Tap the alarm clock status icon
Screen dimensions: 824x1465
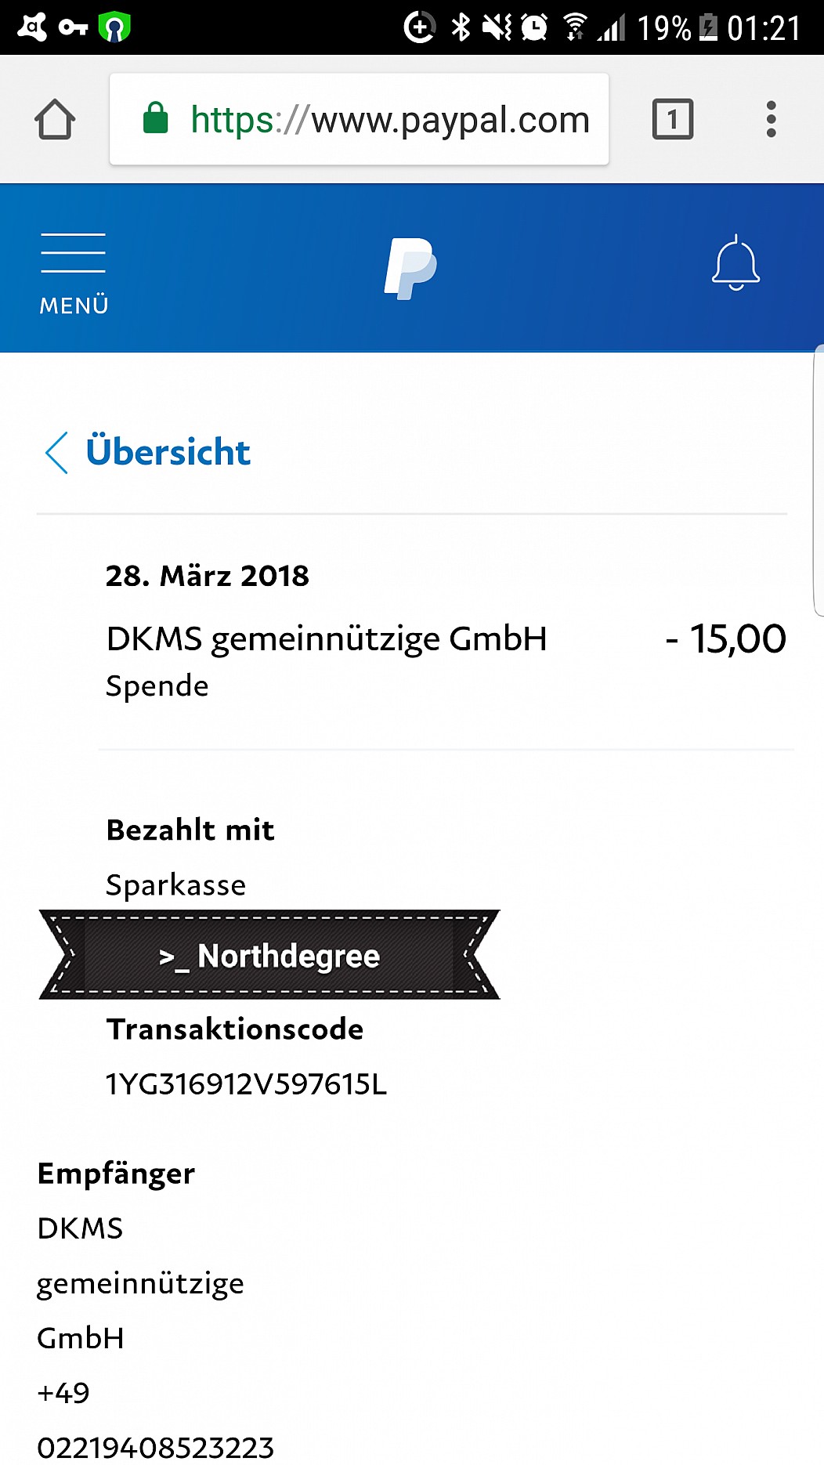pyautogui.click(x=534, y=28)
